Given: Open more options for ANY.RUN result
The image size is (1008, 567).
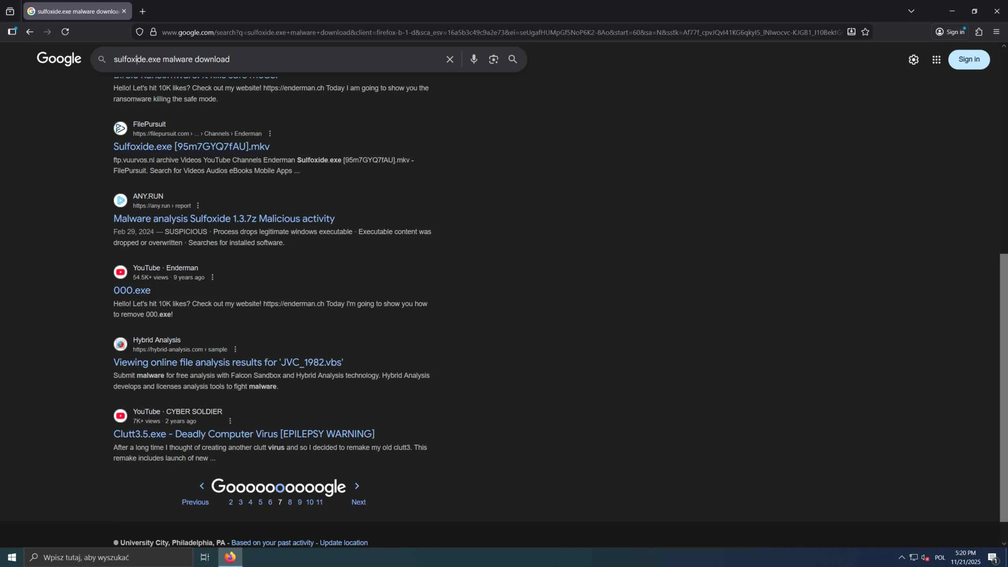Looking at the screenshot, I should pyautogui.click(x=198, y=206).
